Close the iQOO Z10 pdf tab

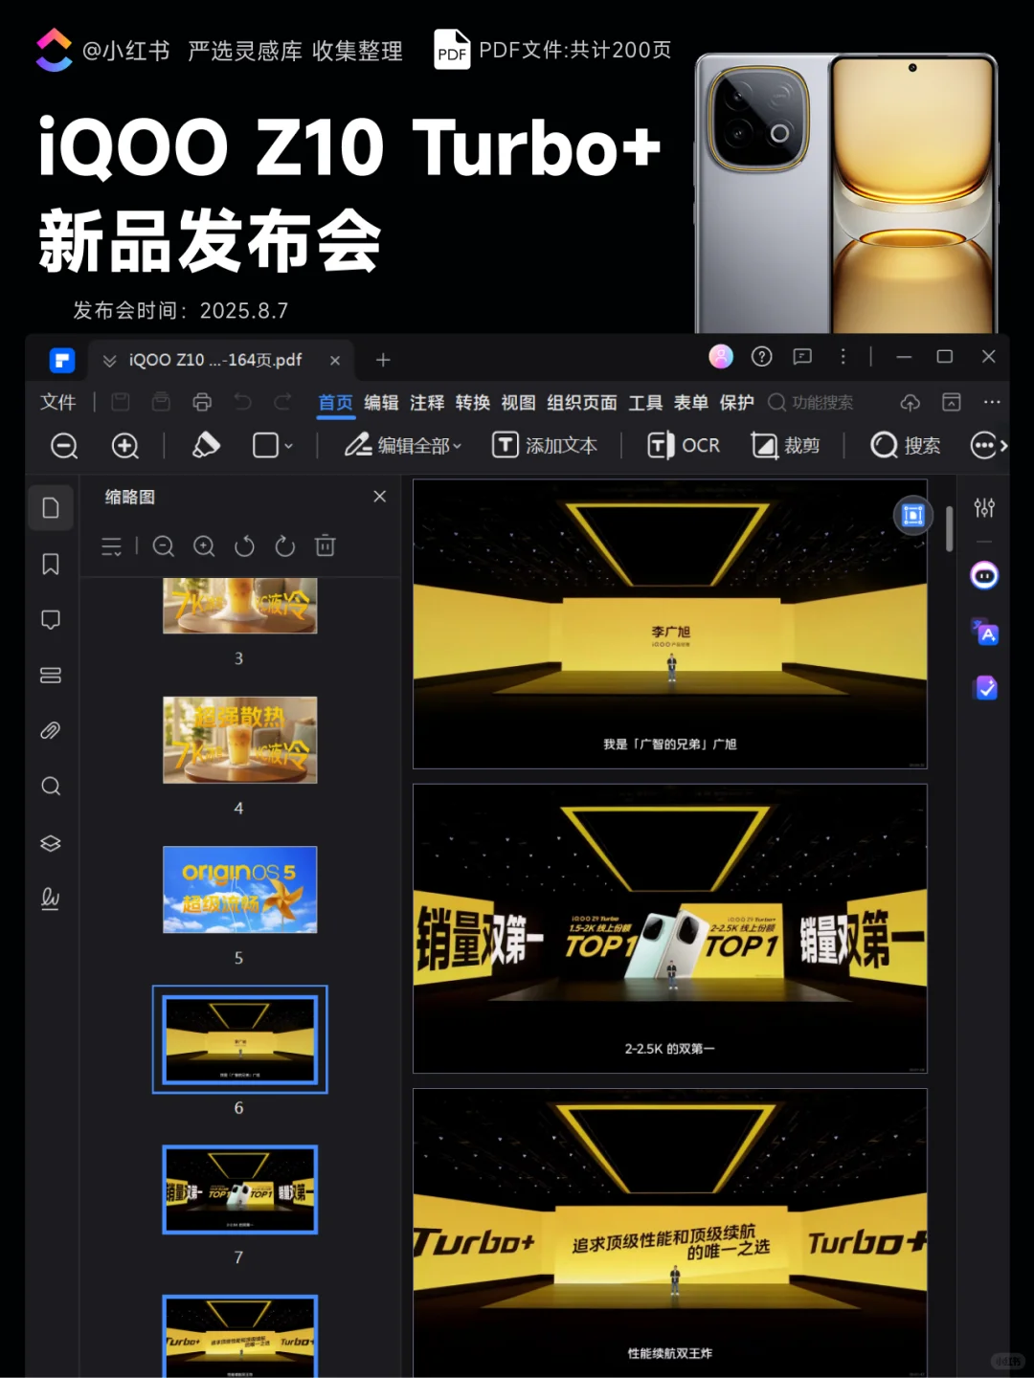pos(335,360)
